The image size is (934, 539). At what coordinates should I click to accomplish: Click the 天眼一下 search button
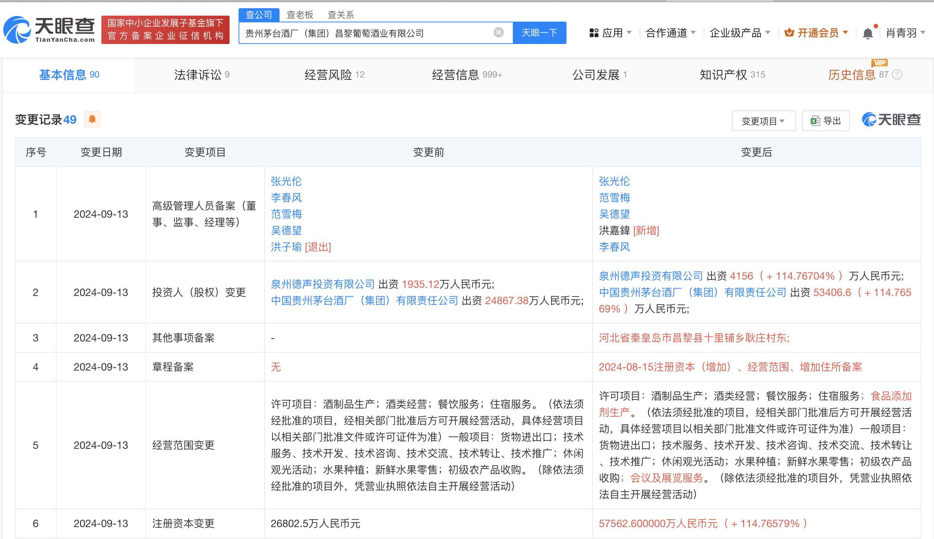539,32
